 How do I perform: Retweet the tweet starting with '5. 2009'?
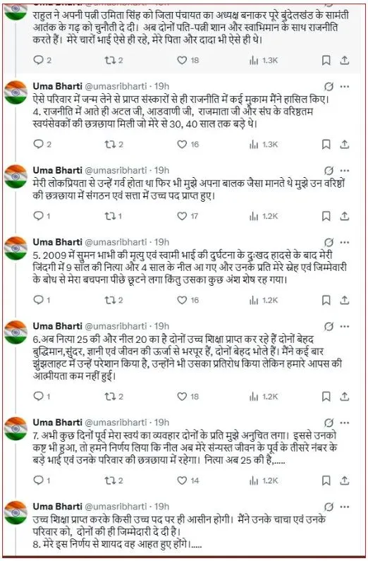pos(109,300)
